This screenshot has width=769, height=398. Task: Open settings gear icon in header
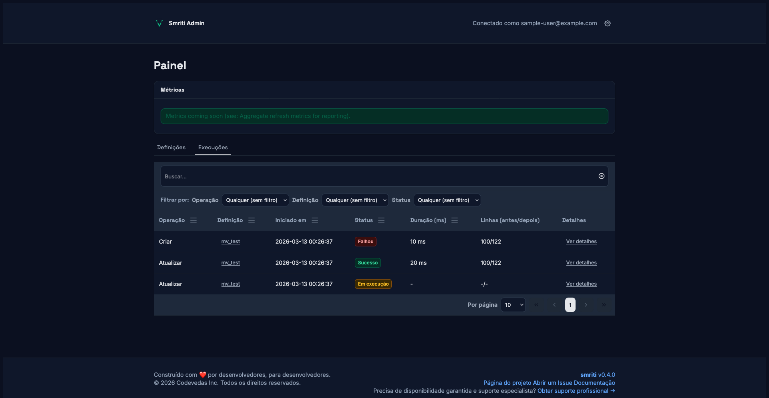coord(608,23)
